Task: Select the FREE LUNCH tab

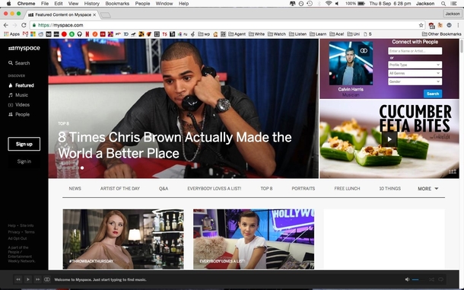Action: pos(347,189)
